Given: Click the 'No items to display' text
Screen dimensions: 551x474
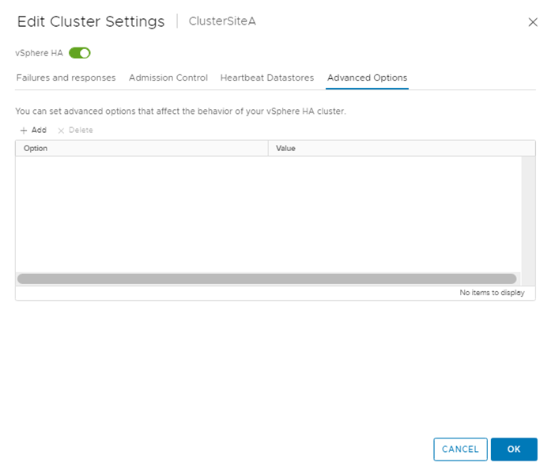Looking at the screenshot, I should (492, 293).
